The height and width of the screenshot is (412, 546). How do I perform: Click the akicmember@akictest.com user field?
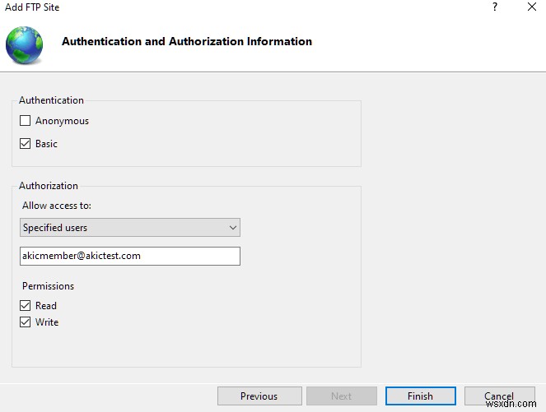tap(130, 257)
